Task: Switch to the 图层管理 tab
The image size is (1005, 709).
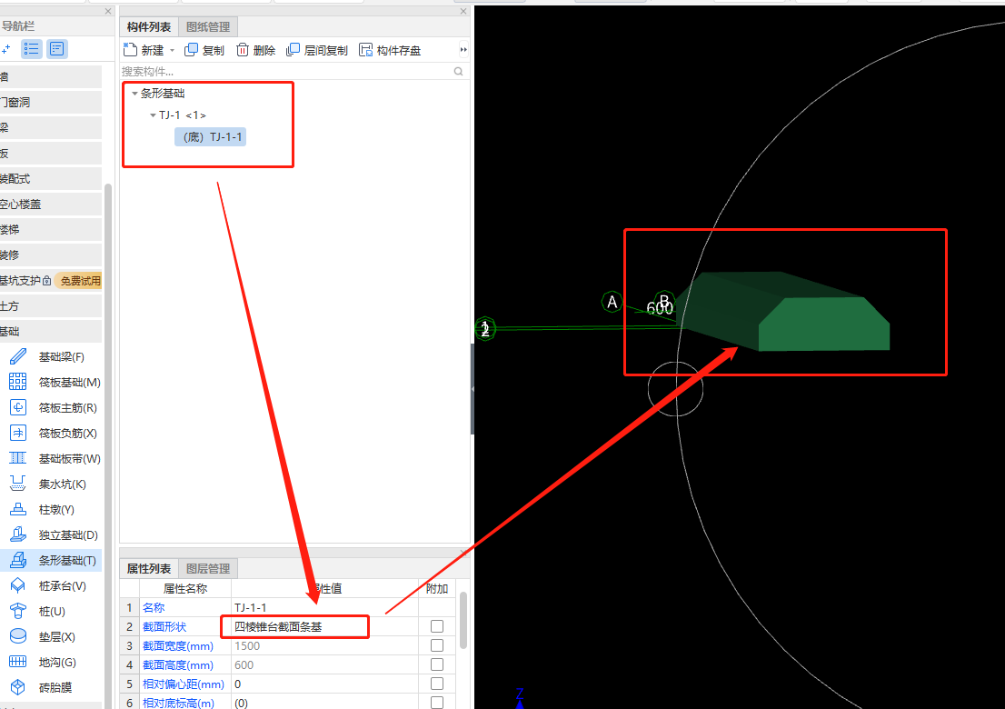Action: (x=208, y=569)
